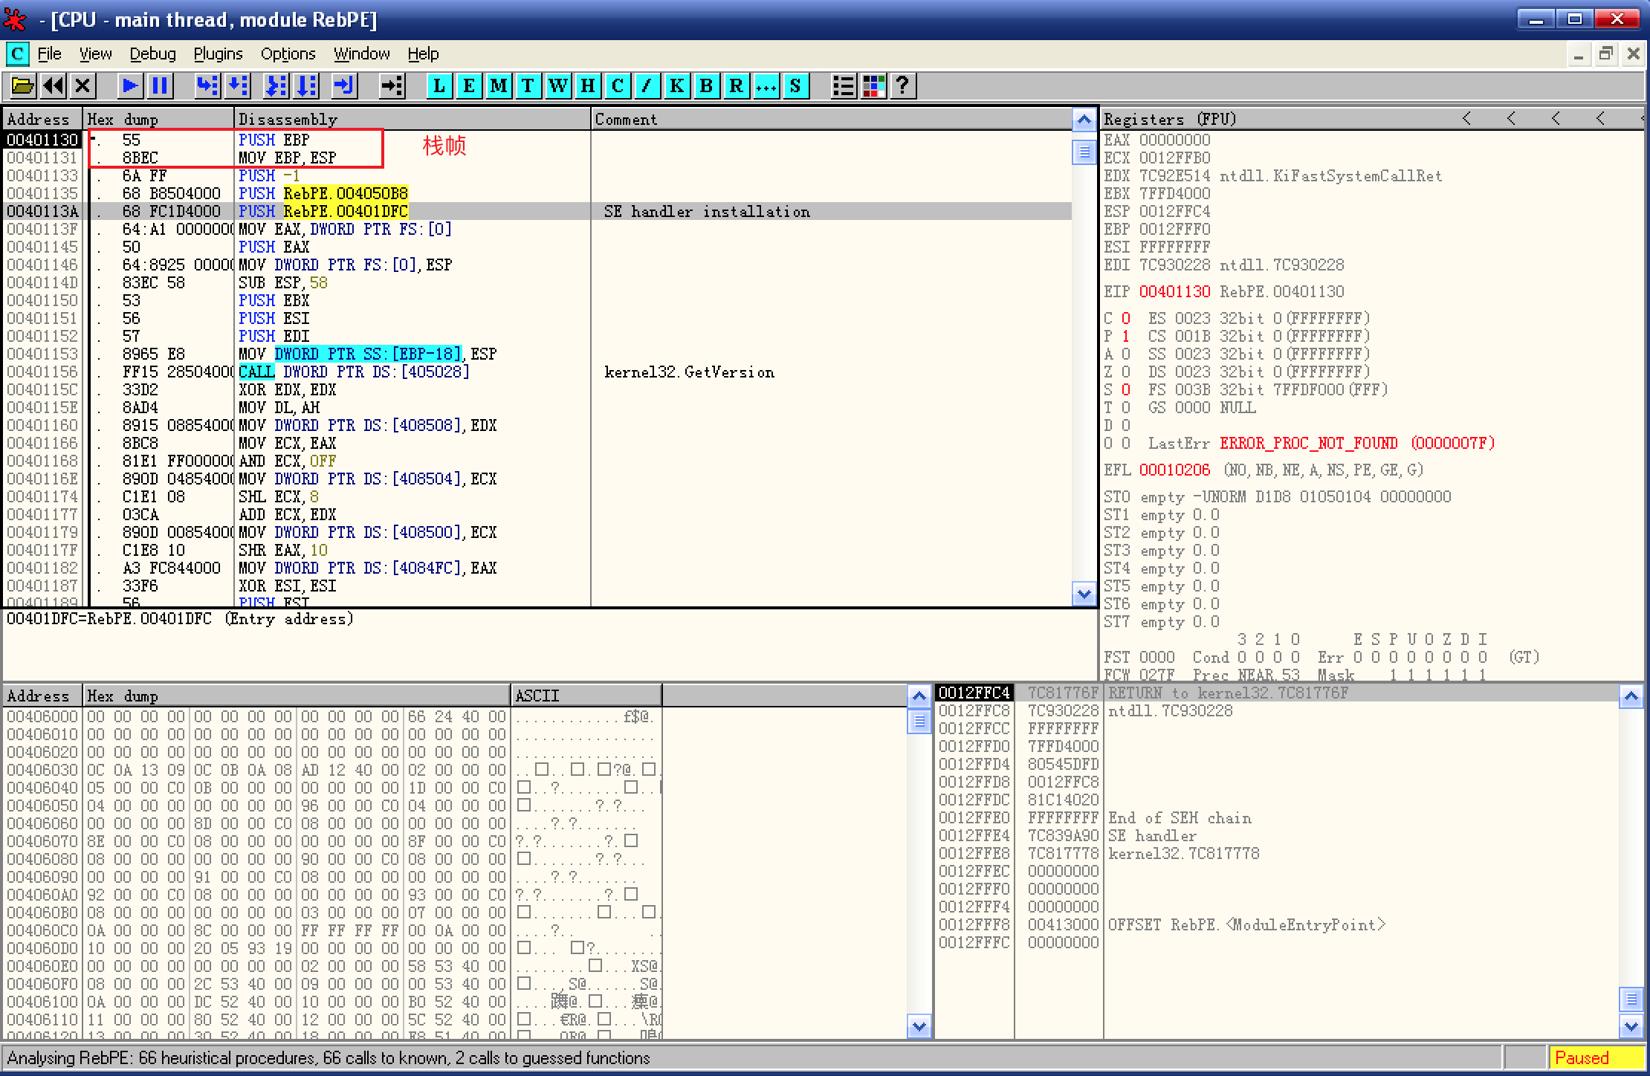Open the Debug menu
Screen dimensions: 1650x1076
coord(152,54)
